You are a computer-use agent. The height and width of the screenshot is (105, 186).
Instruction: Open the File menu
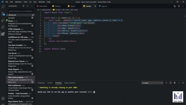(7, 2)
